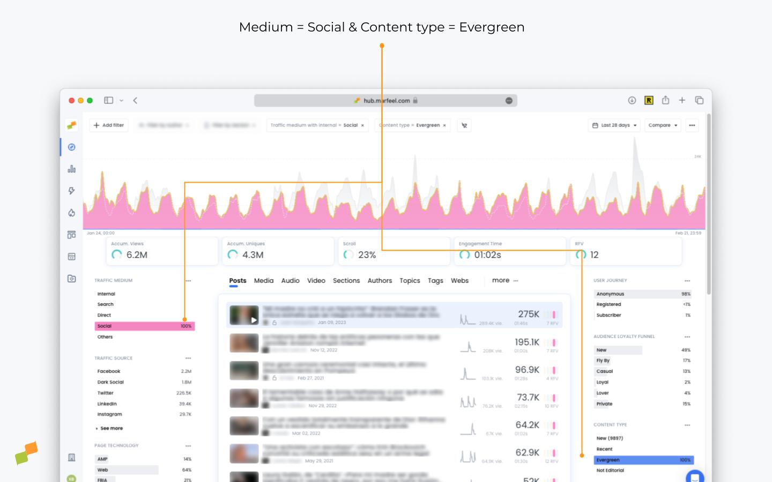The height and width of the screenshot is (482, 772).
Task: Remove the Content type Evergreen filter chip
Action: (x=444, y=125)
